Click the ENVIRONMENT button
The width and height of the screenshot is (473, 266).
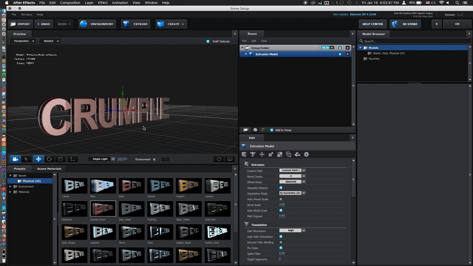(98, 24)
